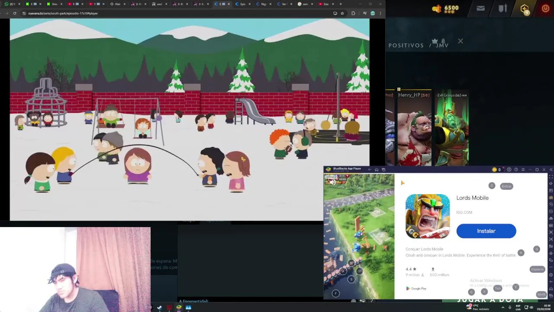Show hidden tray icons chevron
Viewport: 554px width, 312px height.
(x=502, y=308)
